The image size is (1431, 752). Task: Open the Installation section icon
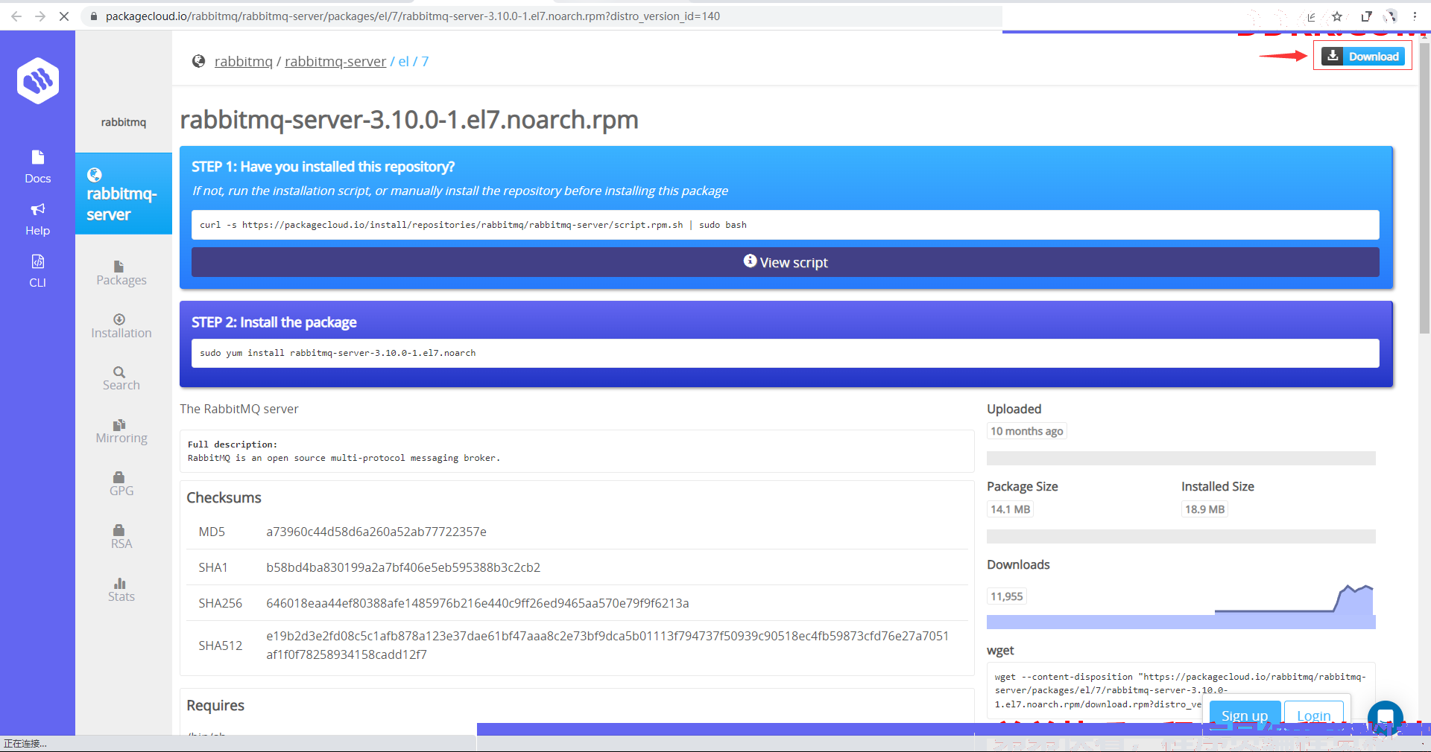pos(119,319)
